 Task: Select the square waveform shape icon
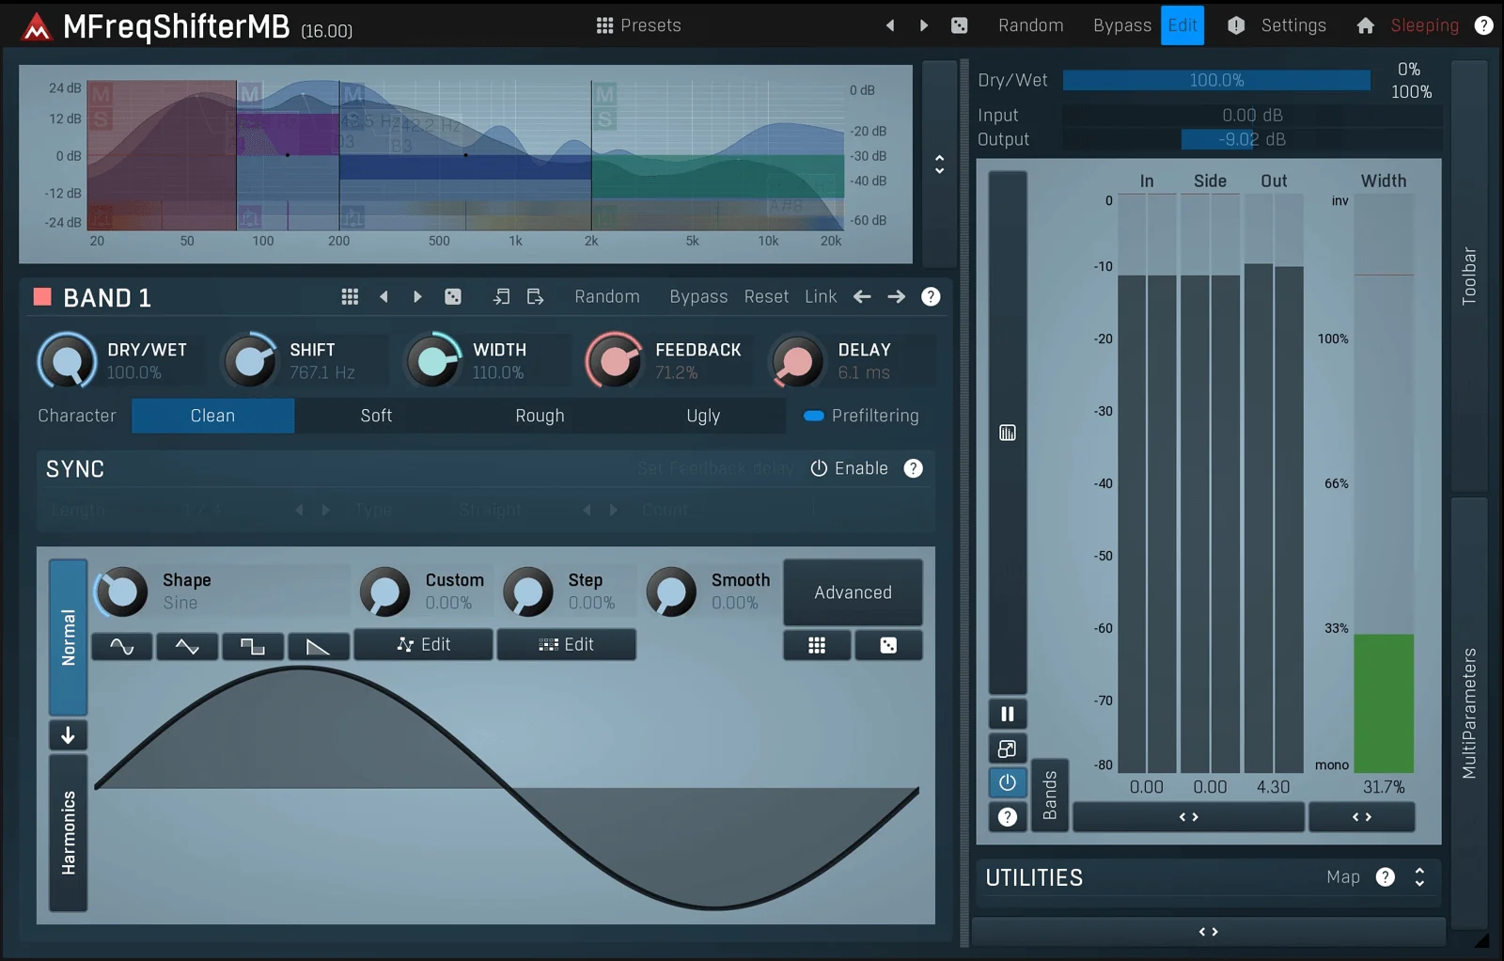click(x=252, y=645)
